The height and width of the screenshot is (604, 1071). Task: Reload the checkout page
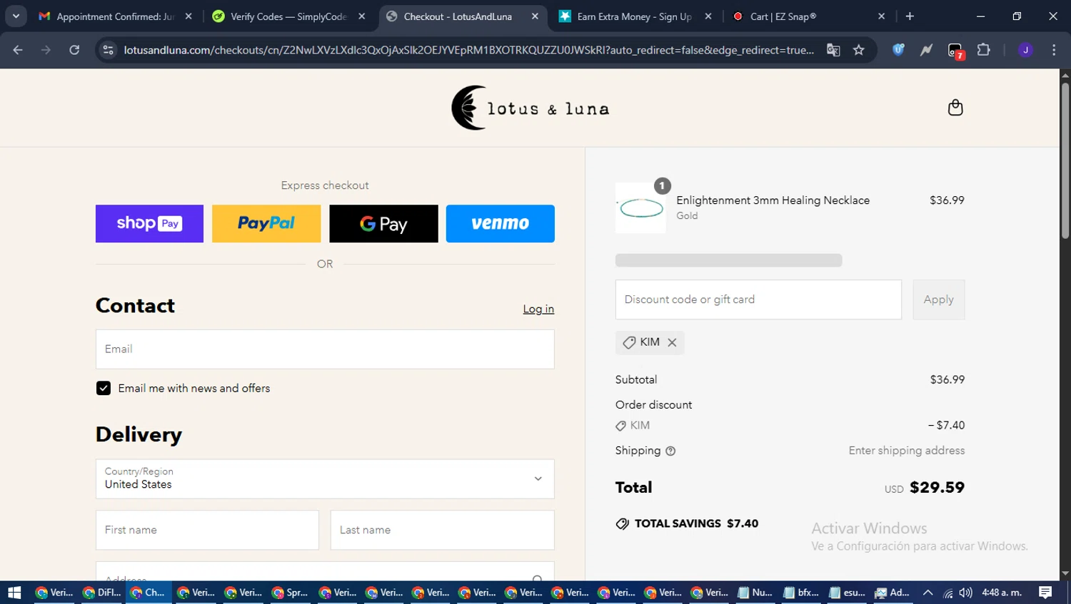coord(74,50)
